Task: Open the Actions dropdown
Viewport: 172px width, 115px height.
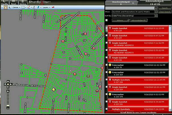Action: click(120, 20)
